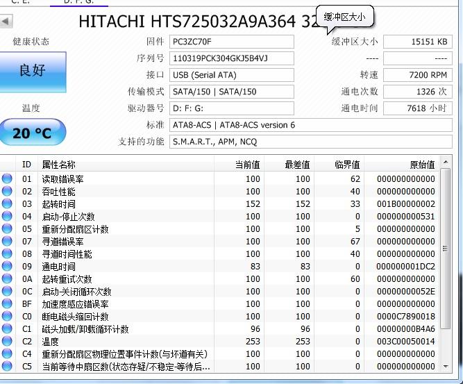Click the blue status icon for C2 温度

point(7,341)
